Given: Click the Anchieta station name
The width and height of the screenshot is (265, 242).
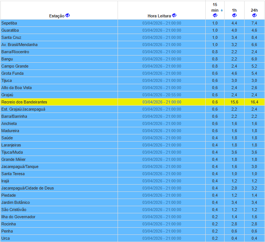Looking at the screenshot, I should [9, 123].
